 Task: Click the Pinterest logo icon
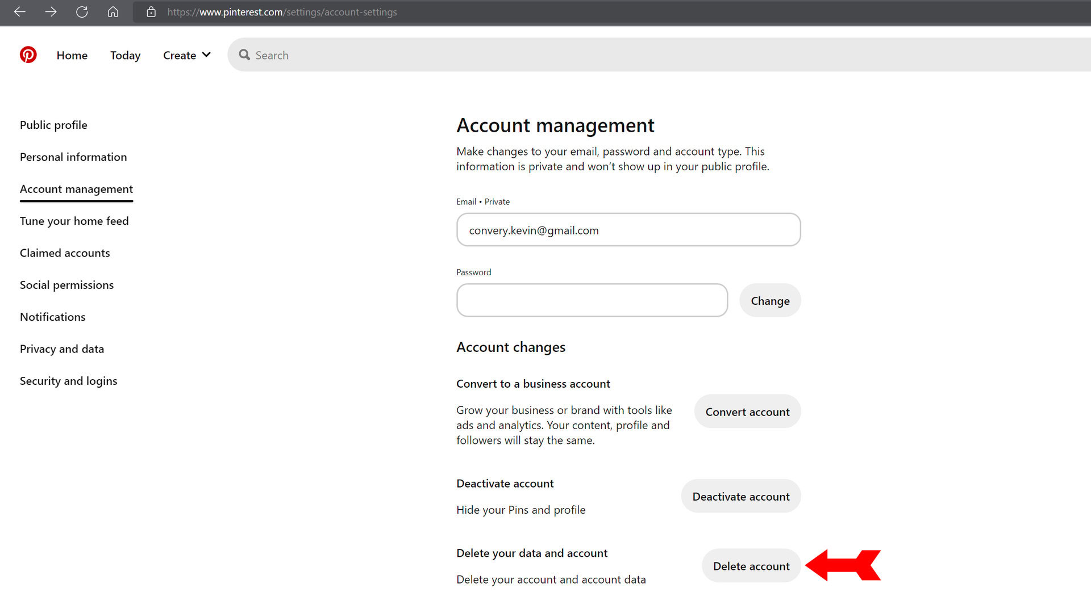tap(28, 54)
